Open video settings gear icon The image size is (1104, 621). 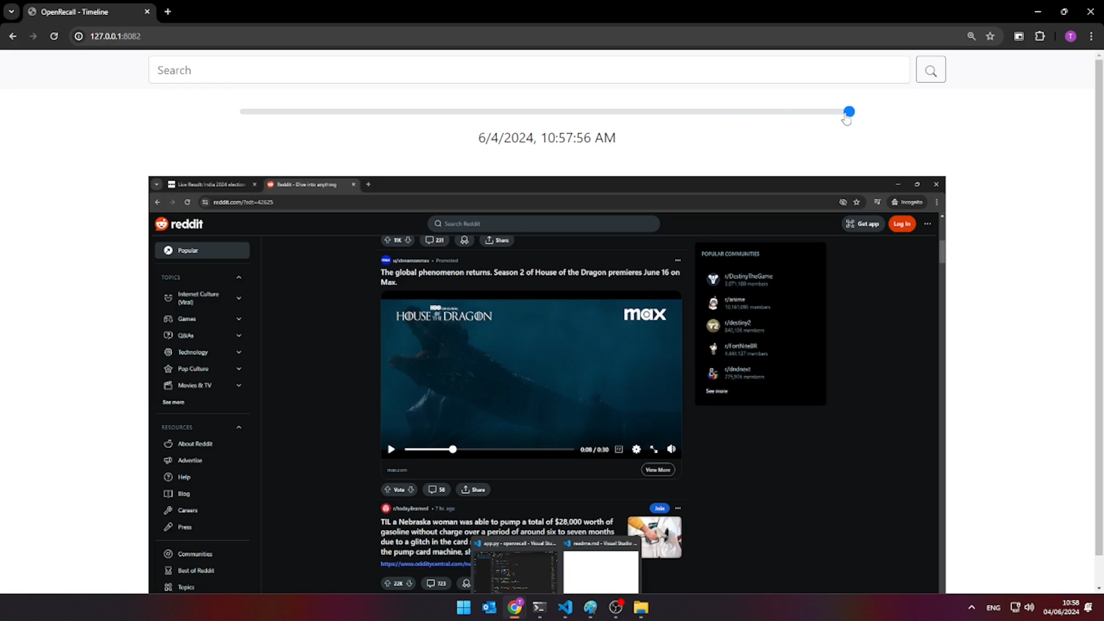click(x=636, y=450)
